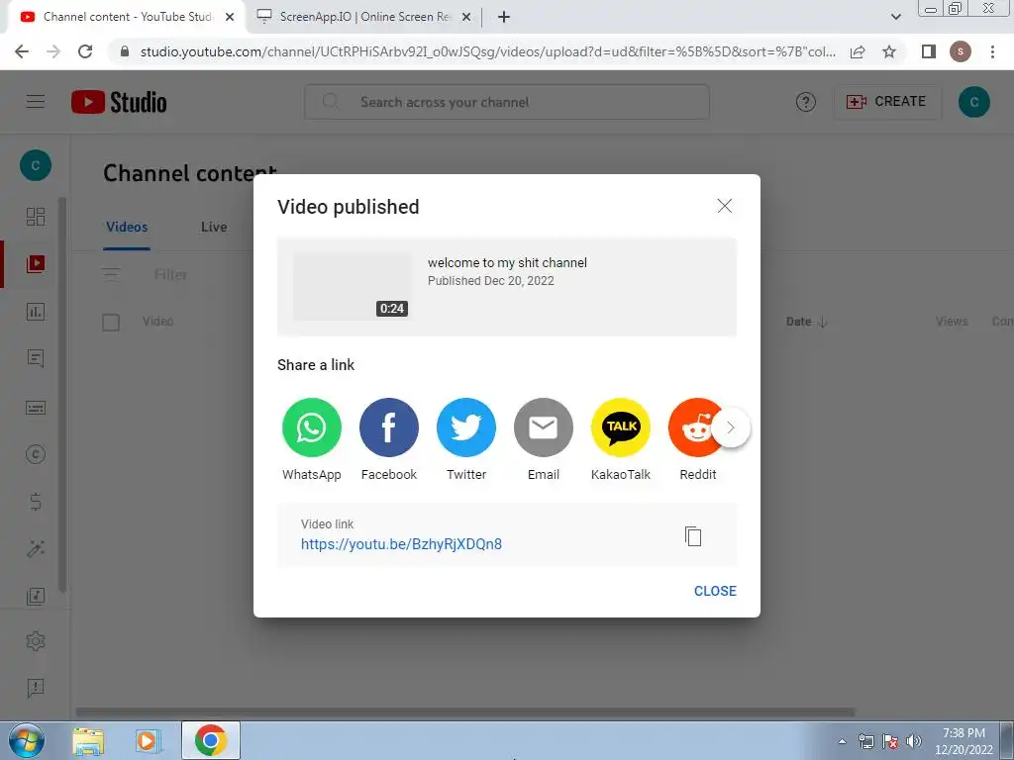Switch to ScreenApp.IO browser tab

pos(364,17)
